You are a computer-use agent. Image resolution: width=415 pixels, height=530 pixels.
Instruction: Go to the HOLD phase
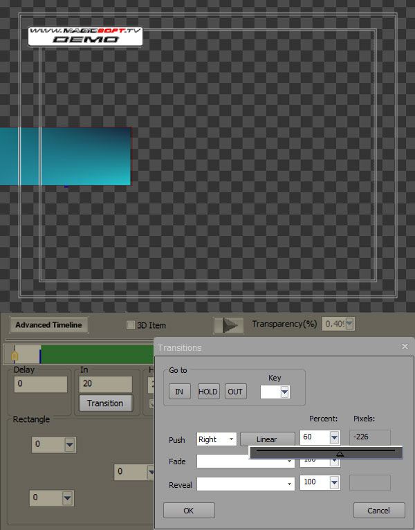pos(207,392)
